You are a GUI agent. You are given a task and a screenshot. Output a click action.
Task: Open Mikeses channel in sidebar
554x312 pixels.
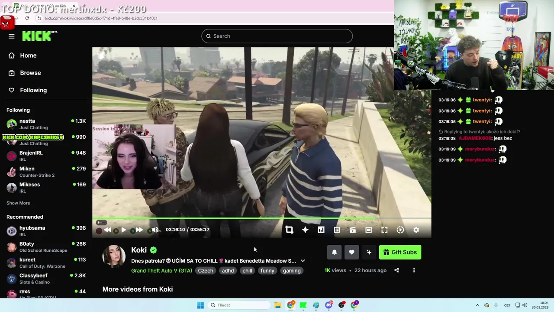[x=46, y=188]
